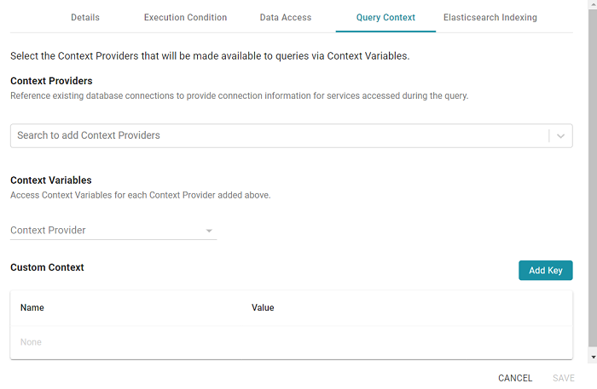Click the SAVE button
Screen dimensions: 597x389
pyautogui.click(x=564, y=378)
